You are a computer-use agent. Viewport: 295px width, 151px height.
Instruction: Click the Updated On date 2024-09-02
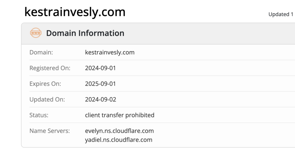[101, 99]
